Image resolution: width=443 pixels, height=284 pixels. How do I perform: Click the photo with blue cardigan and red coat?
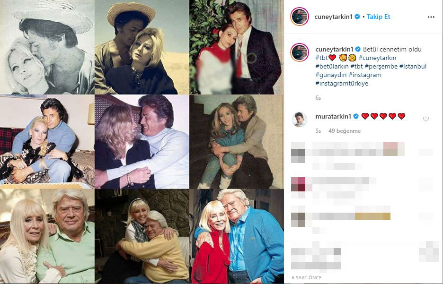(x=237, y=236)
